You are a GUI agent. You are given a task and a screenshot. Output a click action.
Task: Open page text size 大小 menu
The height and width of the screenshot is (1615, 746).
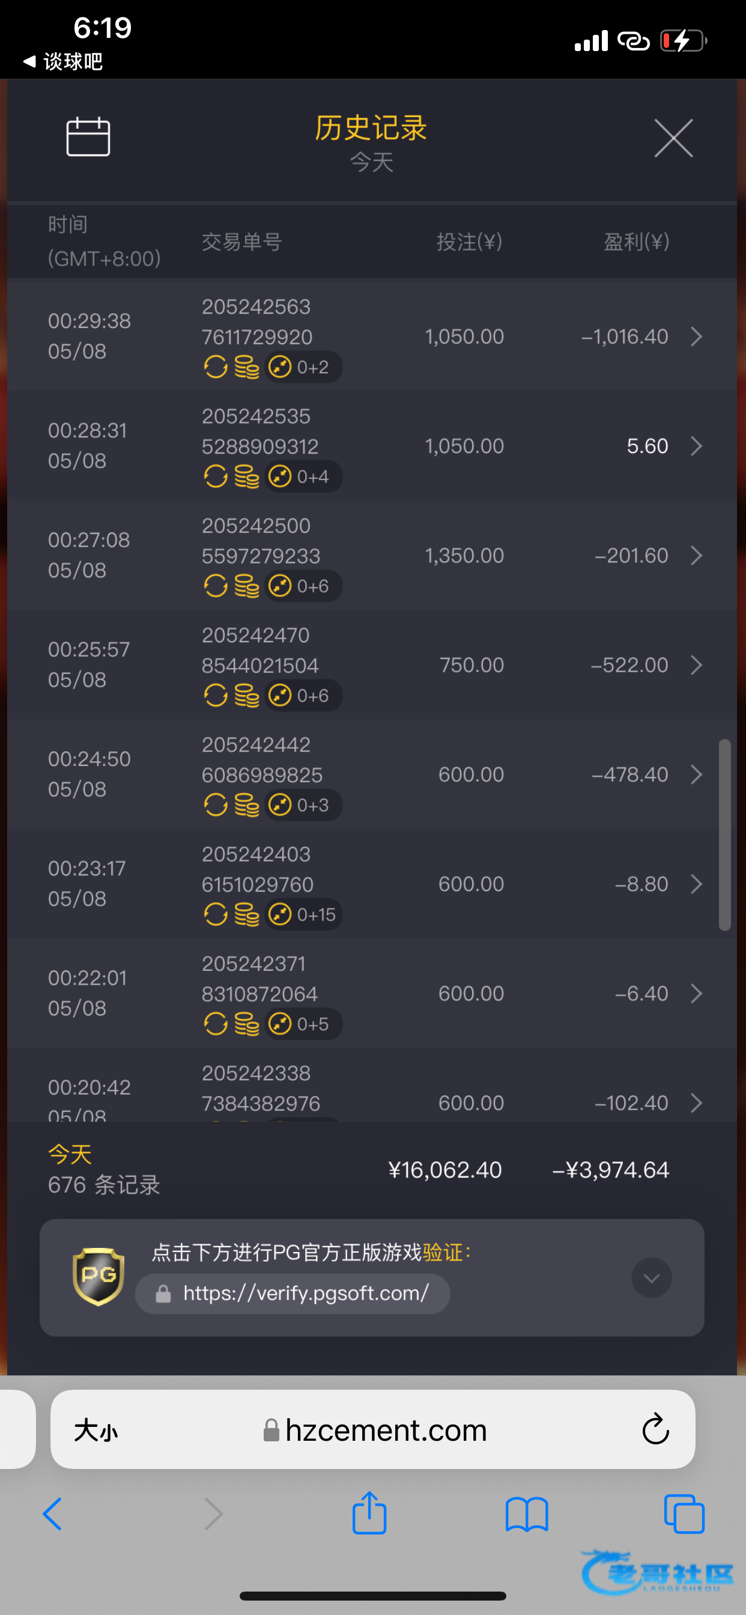pyautogui.click(x=96, y=1430)
